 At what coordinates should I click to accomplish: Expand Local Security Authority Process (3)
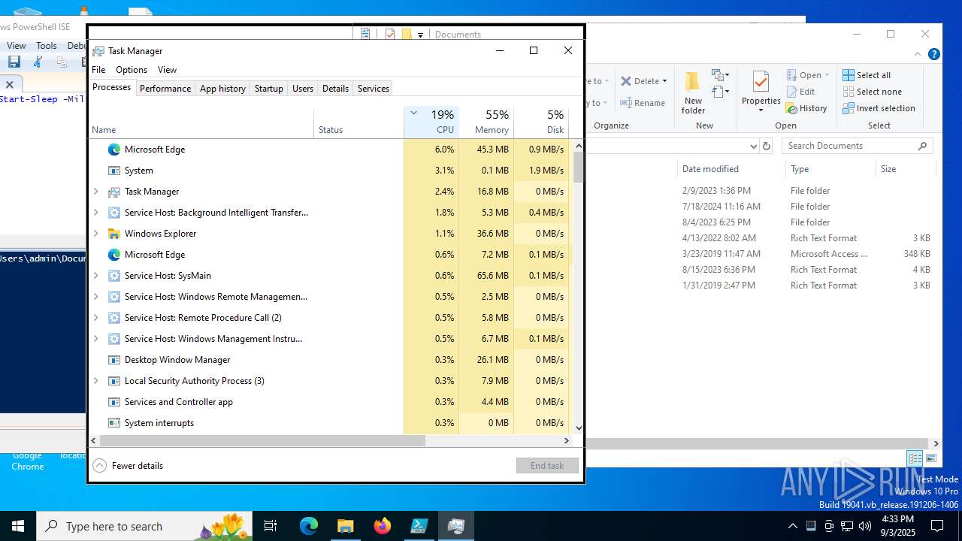point(95,381)
